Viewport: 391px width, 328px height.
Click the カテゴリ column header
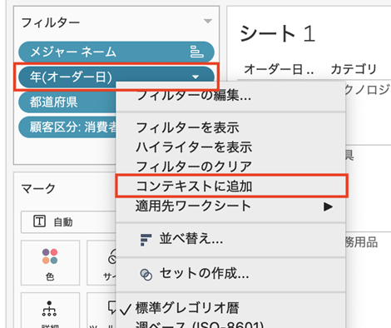pos(354,69)
